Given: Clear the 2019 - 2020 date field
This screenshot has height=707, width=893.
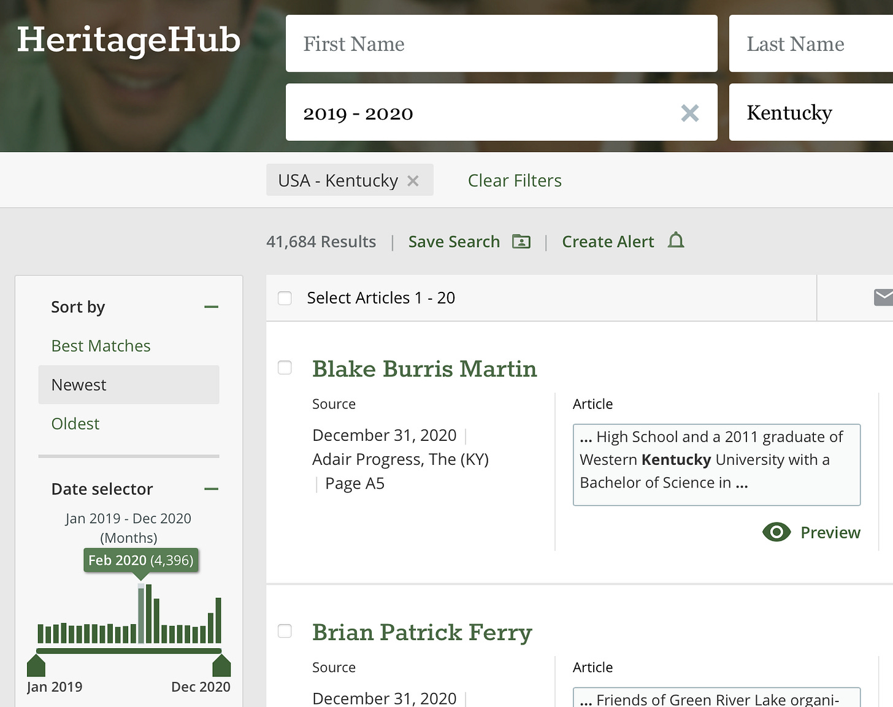Looking at the screenshot, I should (x=690, y=113).
